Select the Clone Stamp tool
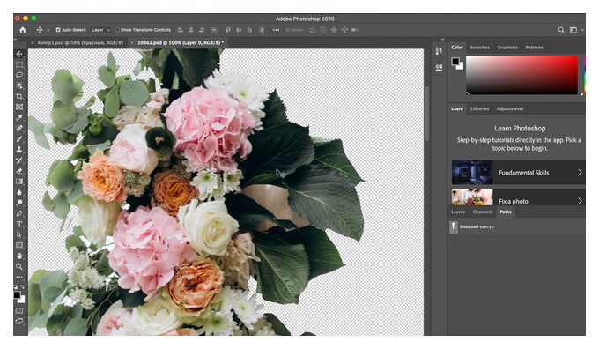Viewport: 599px width, 349px height. pos(19,150)
